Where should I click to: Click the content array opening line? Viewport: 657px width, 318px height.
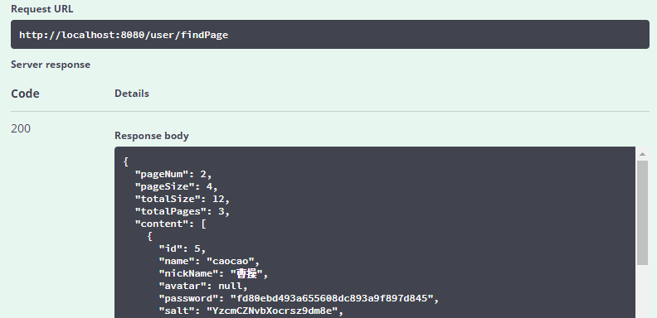click(x=171, y=224)
